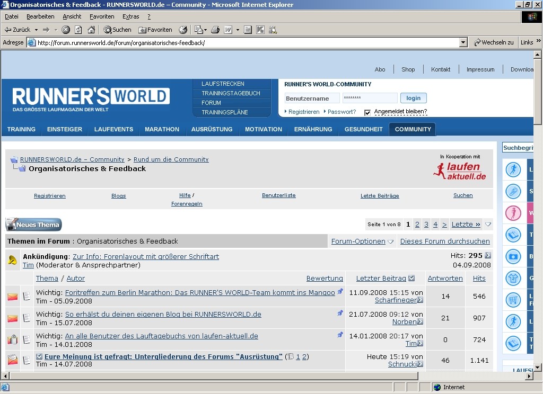Click the shopping cart icon in sidebar

click(x=513, y=300)
